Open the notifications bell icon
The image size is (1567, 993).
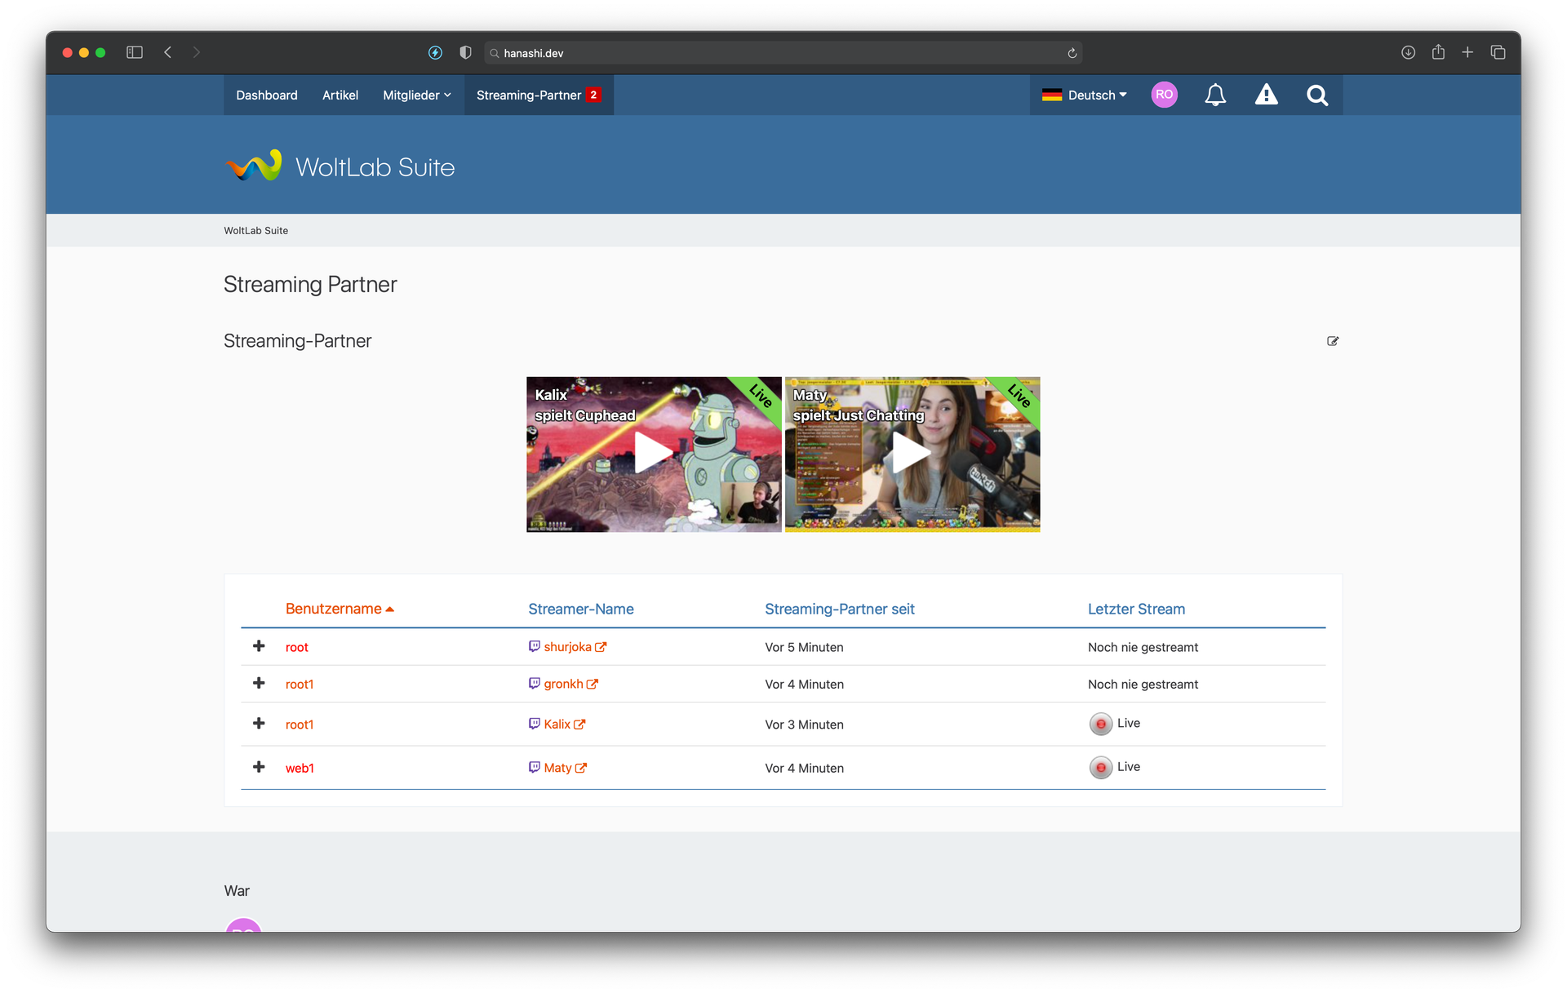(1215, 95)
